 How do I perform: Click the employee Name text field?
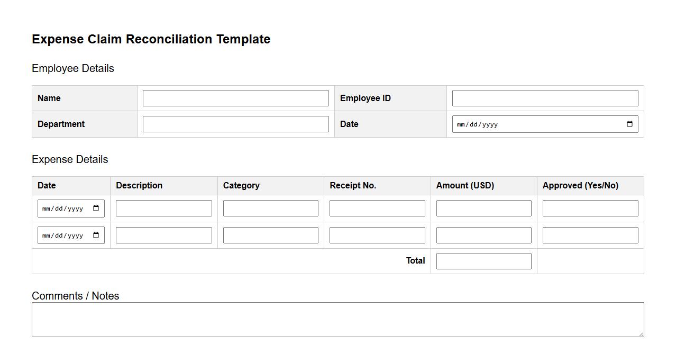click(235, 98)
